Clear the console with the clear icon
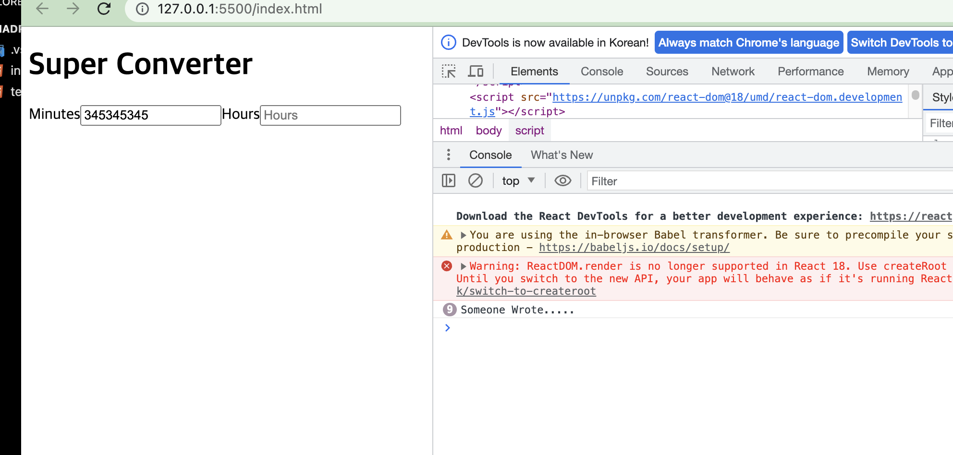Screen dimensions: 953x455 tap(476, 180)
